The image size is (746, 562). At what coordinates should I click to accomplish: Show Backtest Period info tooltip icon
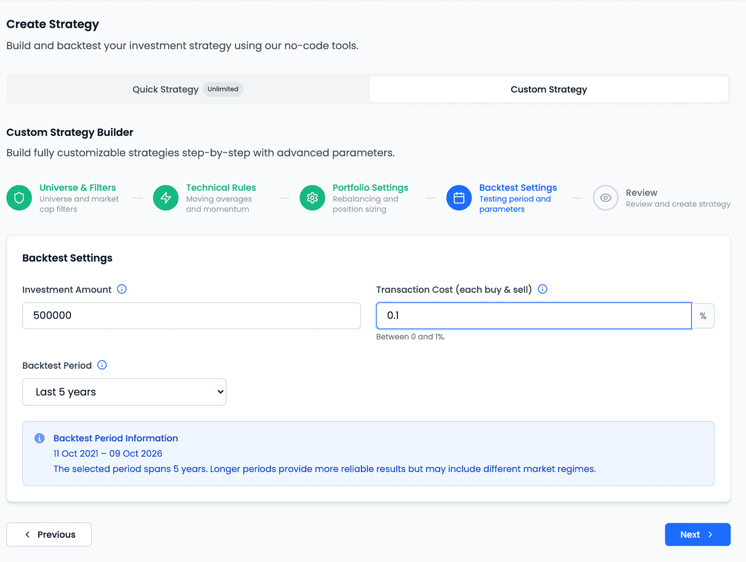[102, 365]
